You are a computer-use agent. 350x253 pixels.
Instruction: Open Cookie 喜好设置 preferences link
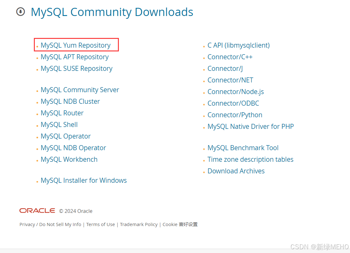180,224
